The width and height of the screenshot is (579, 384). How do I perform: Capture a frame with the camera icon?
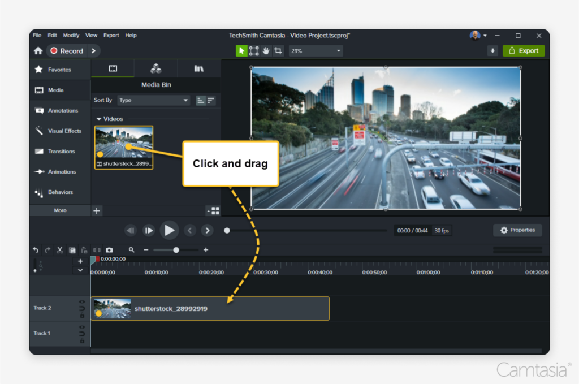click(109, 249)
